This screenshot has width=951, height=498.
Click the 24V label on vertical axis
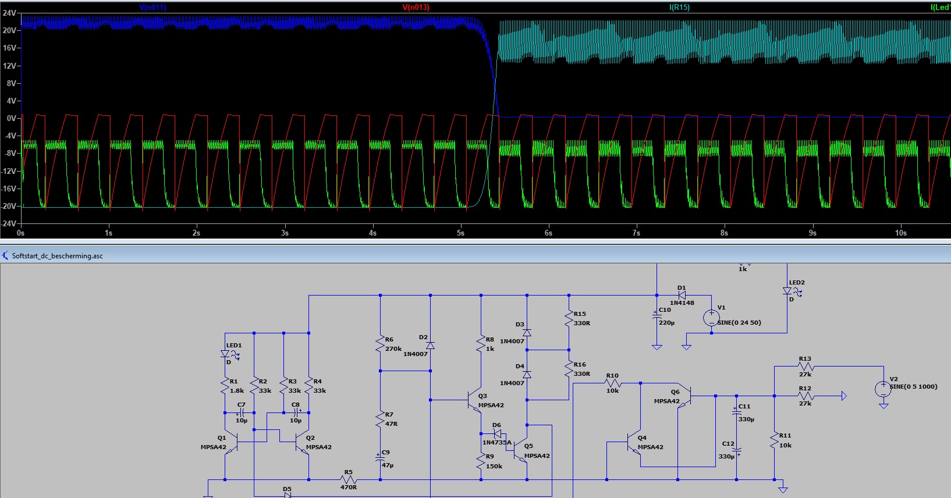(x=9, y=13)
